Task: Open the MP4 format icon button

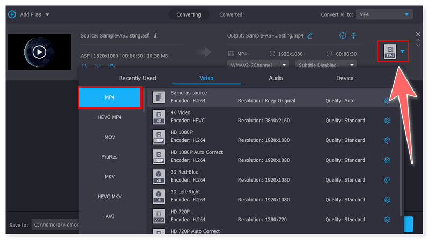Action: pos(390,51)
